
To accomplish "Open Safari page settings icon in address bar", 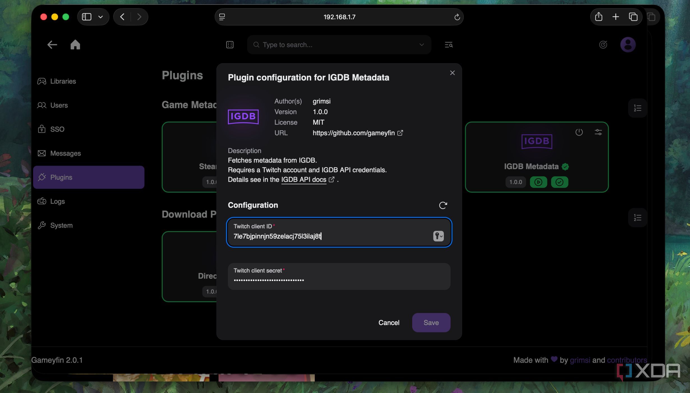I will [222, 17].
